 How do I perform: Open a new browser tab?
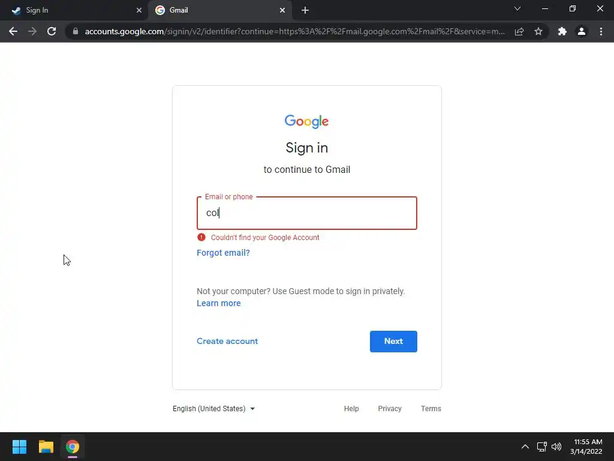(305, 10)
